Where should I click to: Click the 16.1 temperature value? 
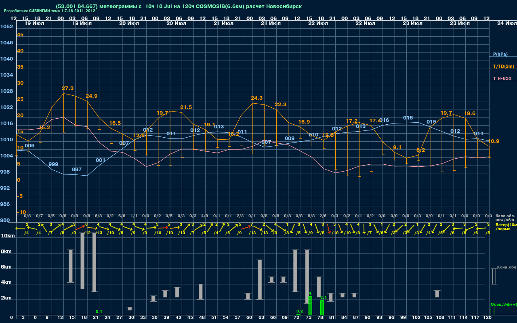[210, 125]
